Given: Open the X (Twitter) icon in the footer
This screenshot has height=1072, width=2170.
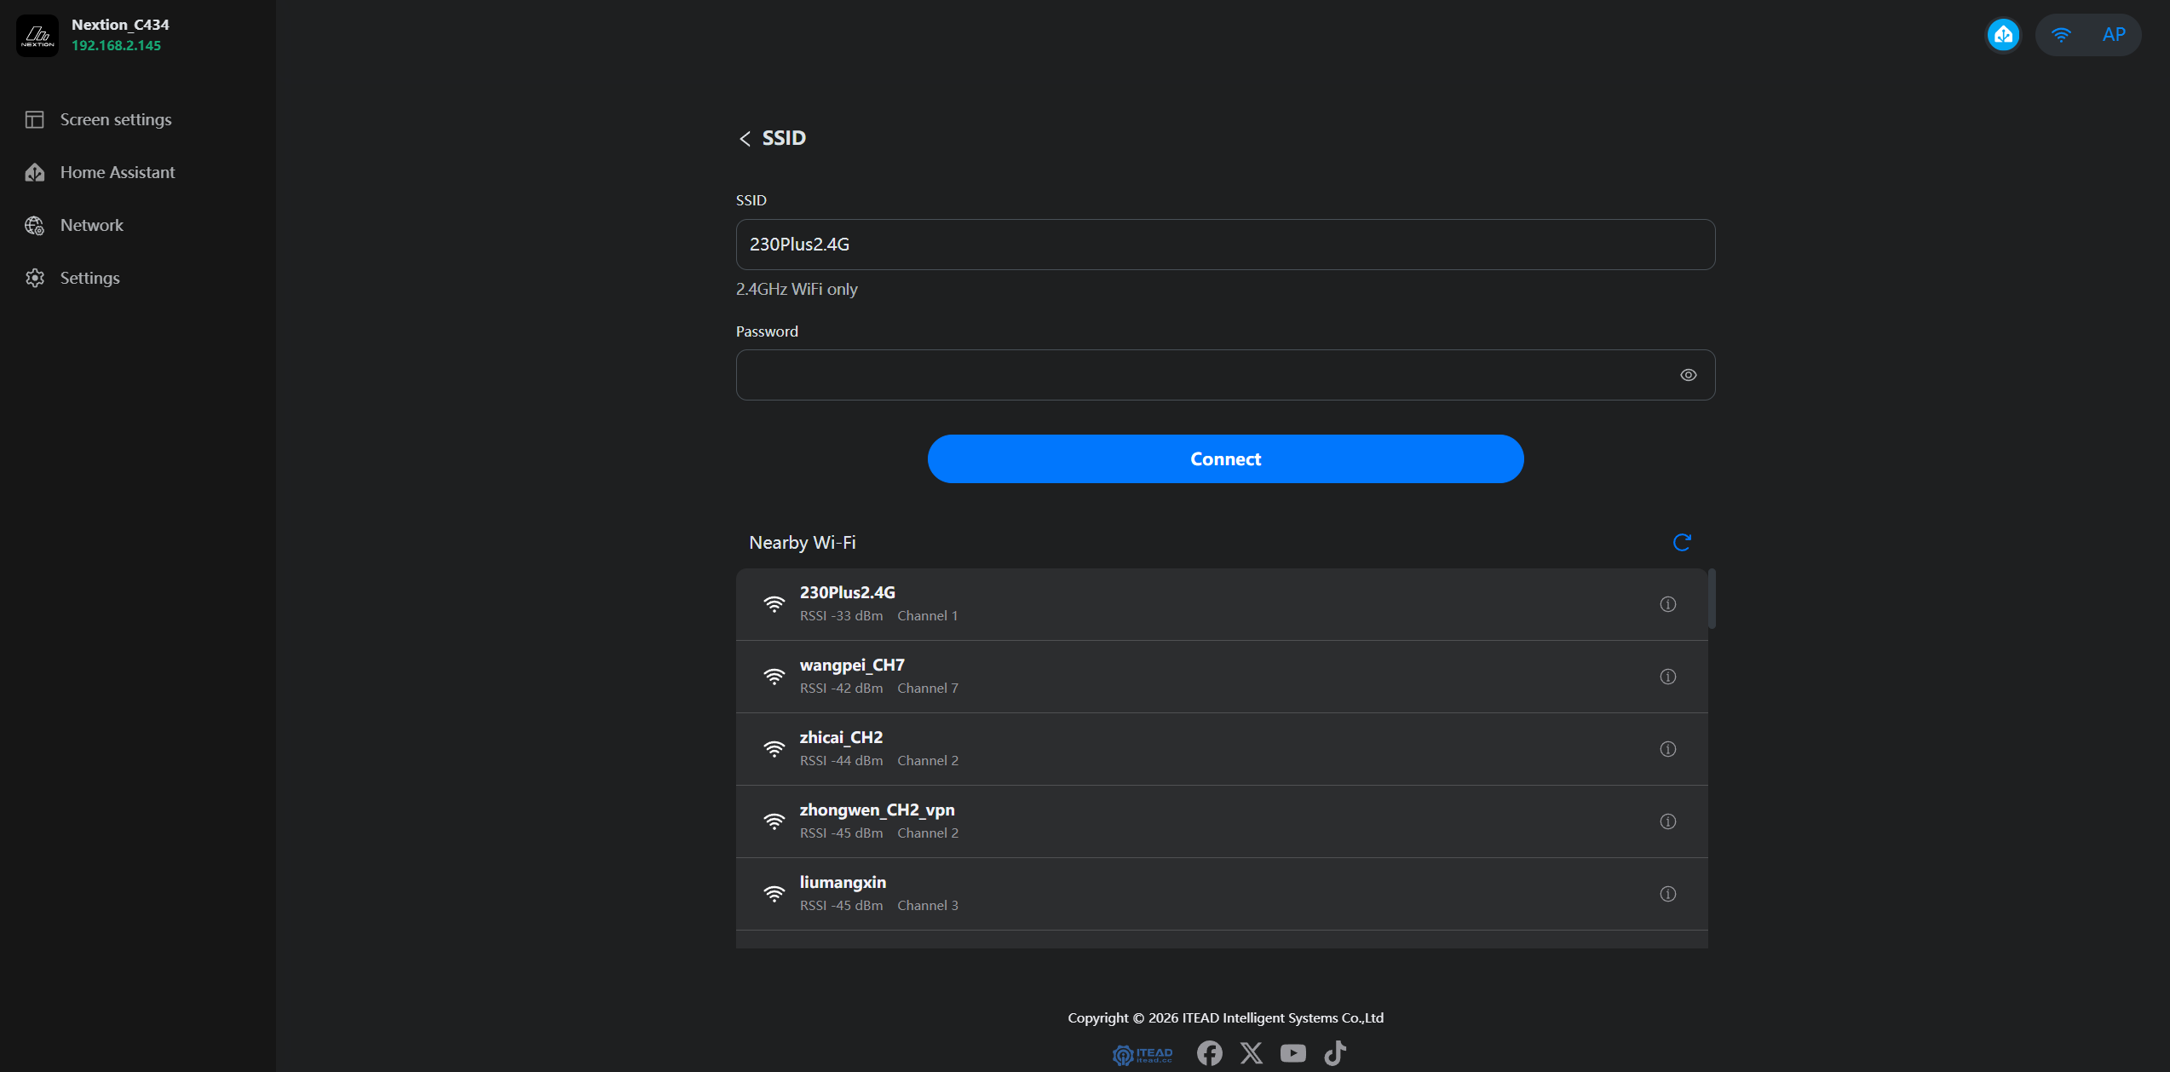Looking at the screenshot, I should pos(1251,1053).
